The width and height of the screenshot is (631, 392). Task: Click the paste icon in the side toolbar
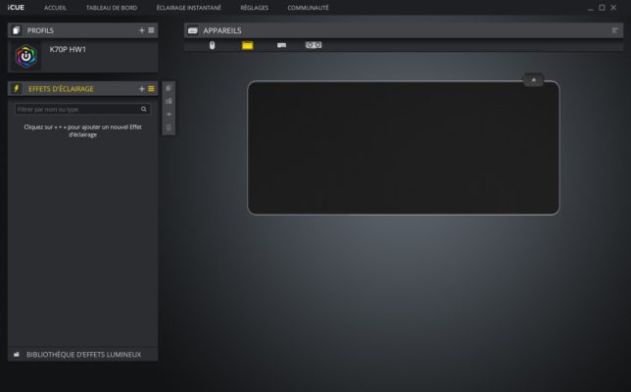pyautogui.click(x=169, y=101)
